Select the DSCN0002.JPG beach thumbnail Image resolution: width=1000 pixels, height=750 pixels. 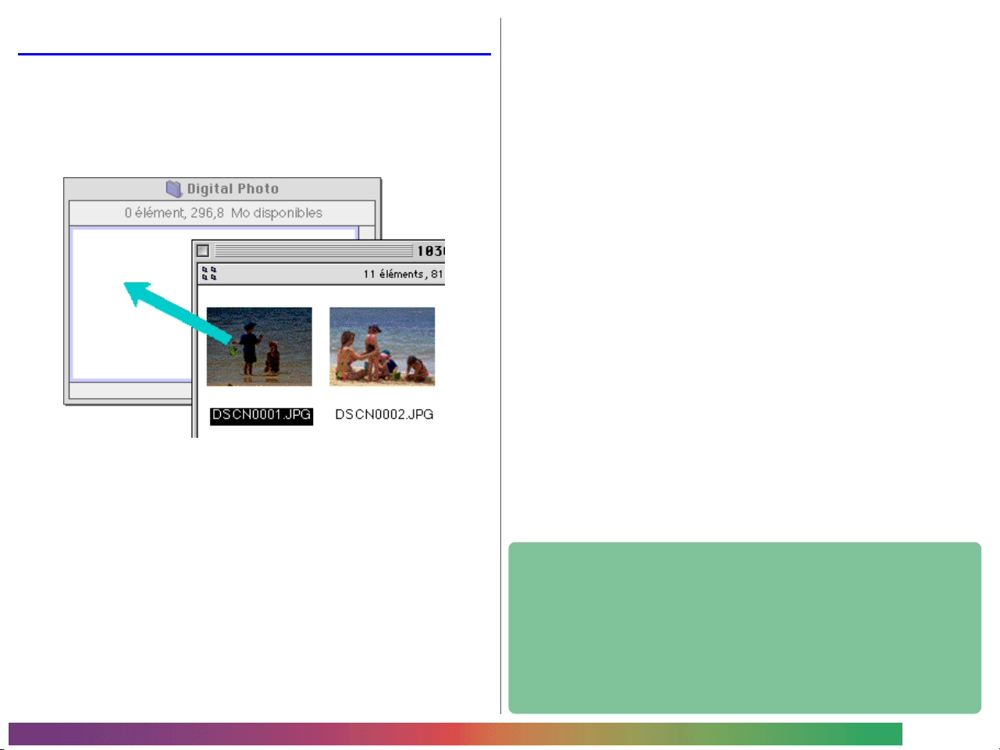tap(382, 347)
